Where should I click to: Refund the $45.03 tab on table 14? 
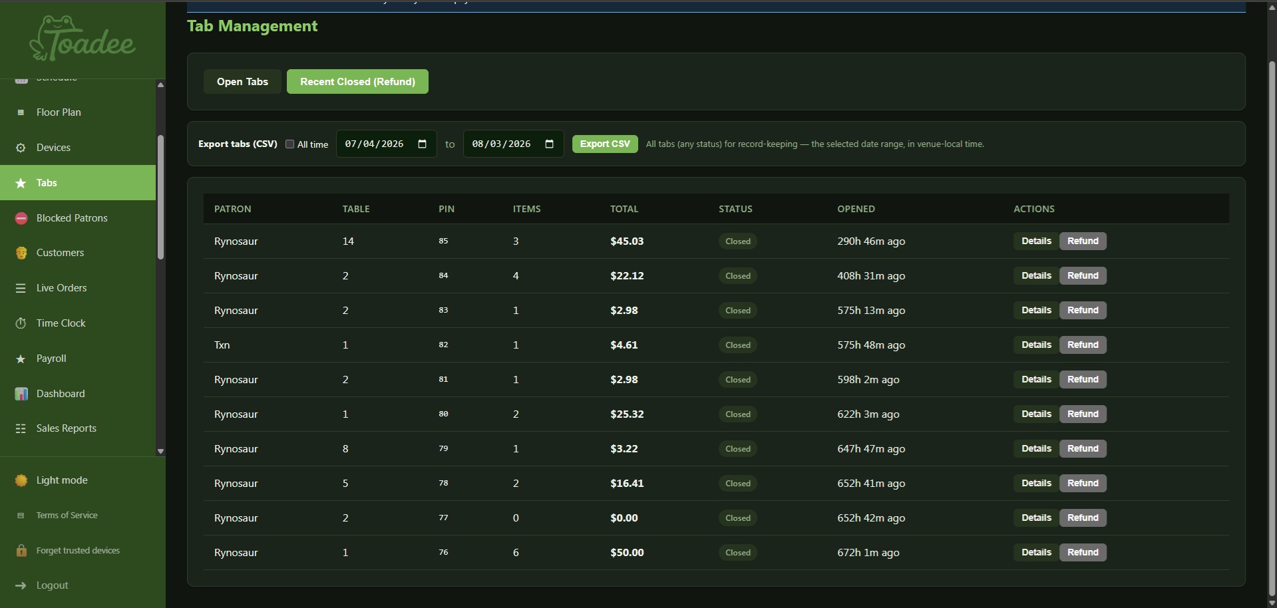click(1083, 241)
